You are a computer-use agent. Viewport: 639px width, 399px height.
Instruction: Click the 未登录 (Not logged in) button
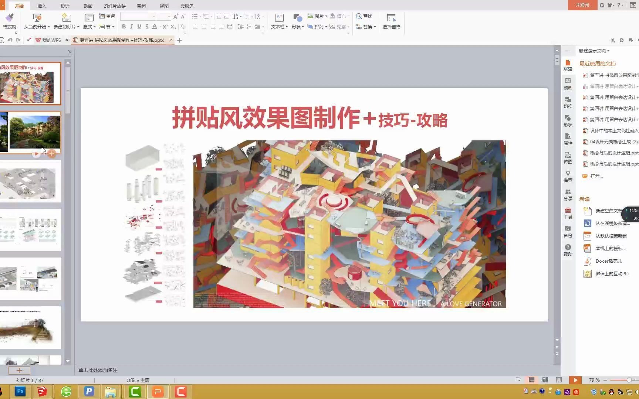point(582,5)
